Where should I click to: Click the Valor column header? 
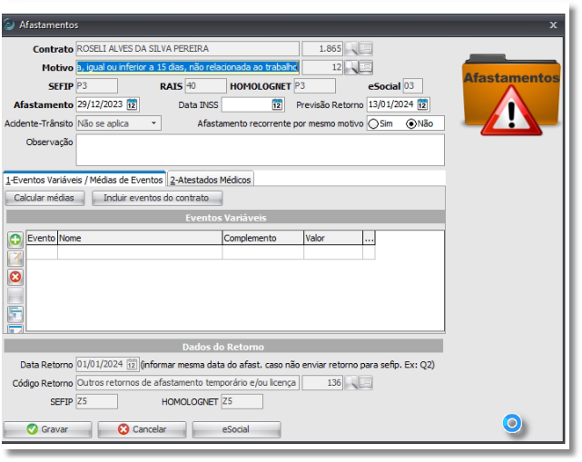[333, 238]
